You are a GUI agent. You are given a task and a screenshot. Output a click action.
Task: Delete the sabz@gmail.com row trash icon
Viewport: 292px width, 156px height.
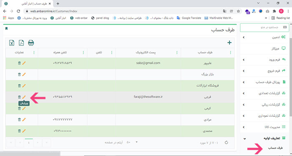pos(19,63)
